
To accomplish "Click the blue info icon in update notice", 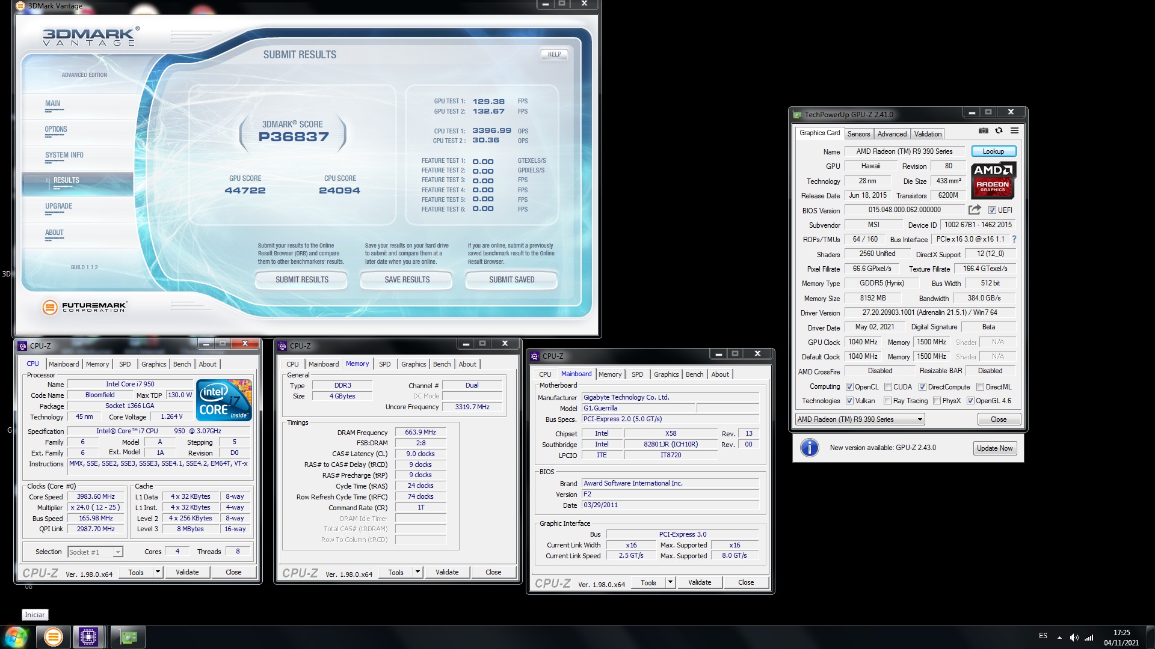I will tap(810, 448).
